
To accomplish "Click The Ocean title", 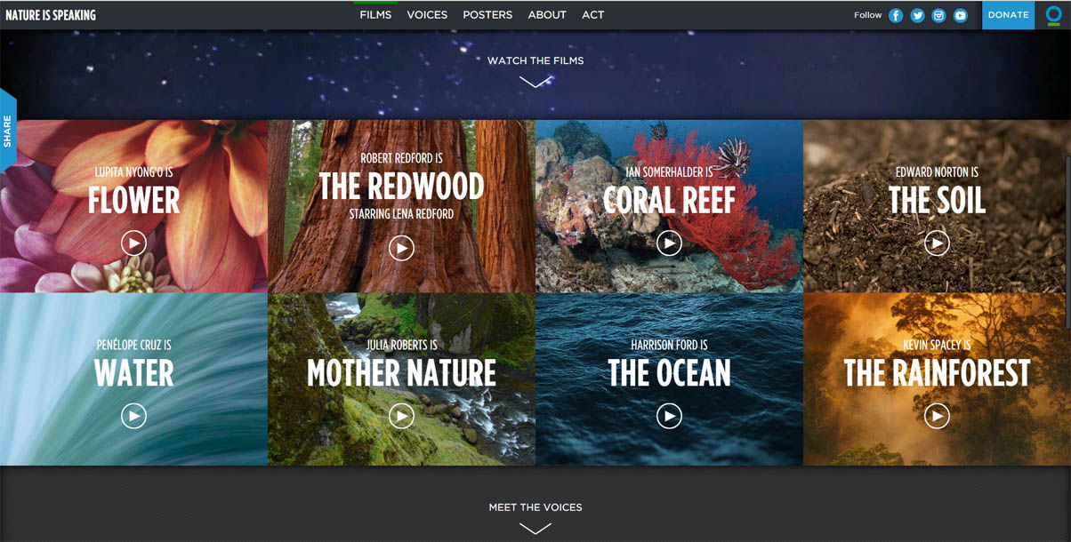I will coord(669,373).
